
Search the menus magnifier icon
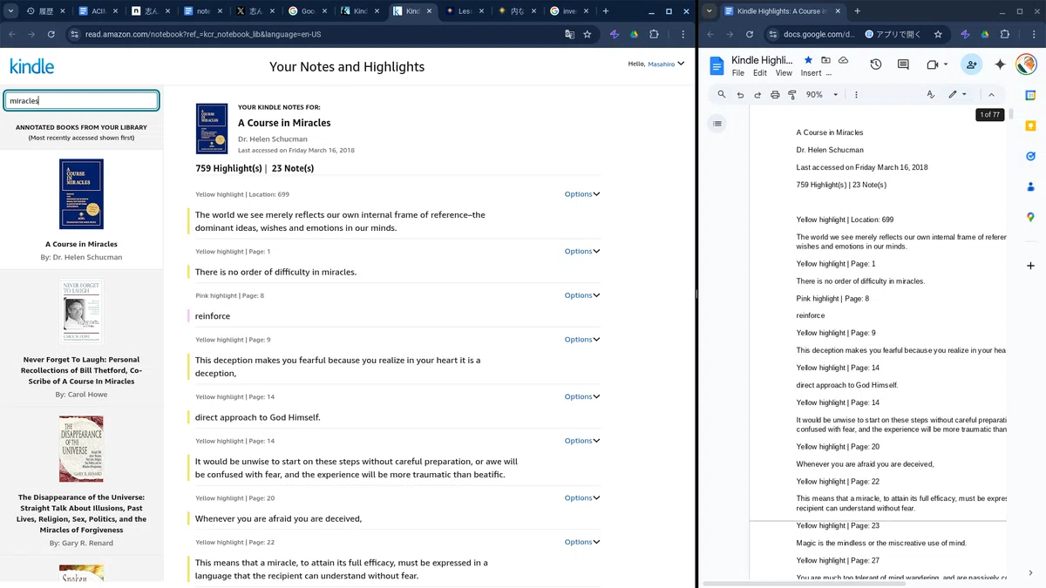(x=721, y=94)
